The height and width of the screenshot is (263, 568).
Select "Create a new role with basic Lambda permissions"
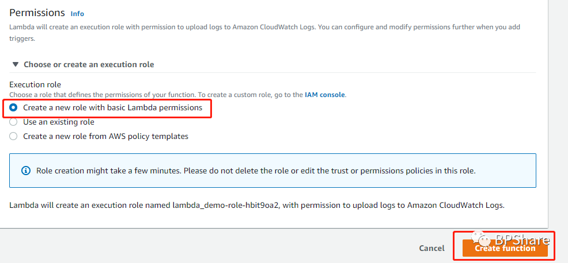tap(14, 107)
